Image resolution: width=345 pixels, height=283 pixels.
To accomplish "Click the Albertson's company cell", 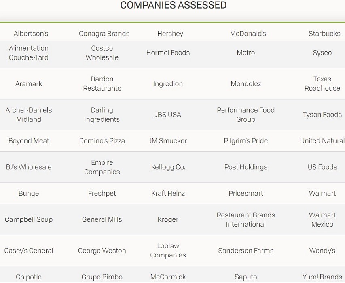I will (x=31, y=34).
